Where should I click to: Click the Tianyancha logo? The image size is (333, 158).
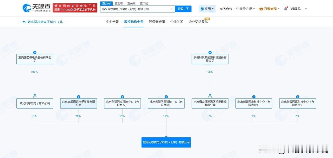(x=36, y=8)
